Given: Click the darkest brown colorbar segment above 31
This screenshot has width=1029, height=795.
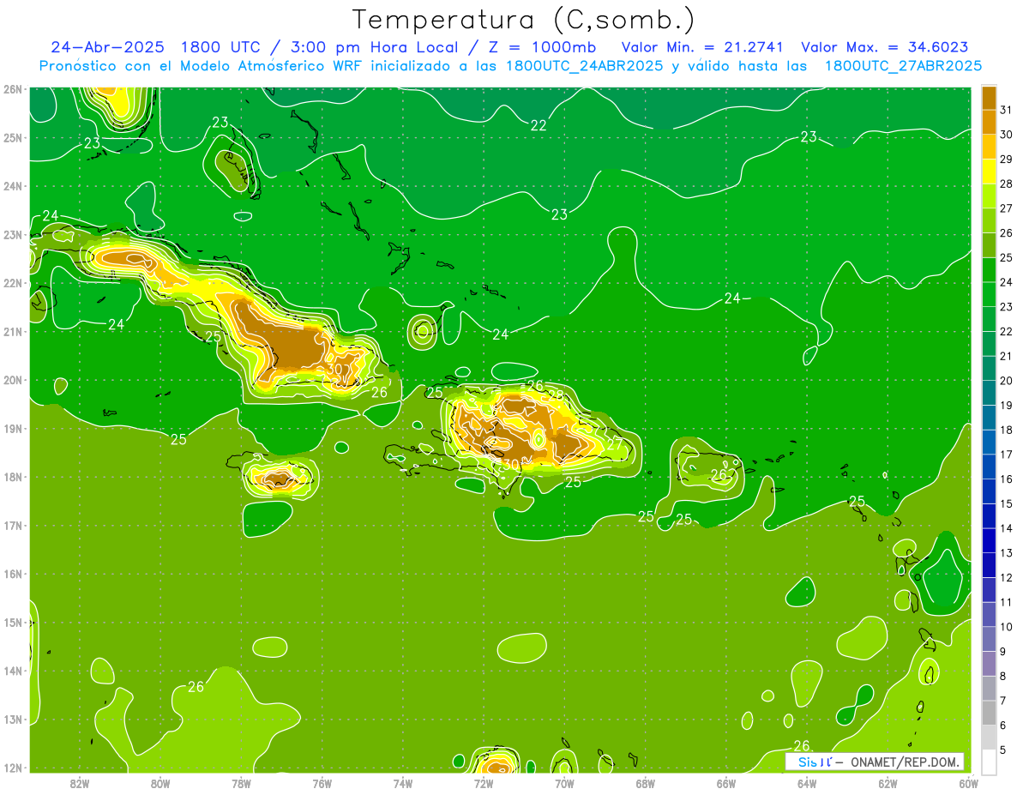Looking at the screenshot, I should click(989, 98).
